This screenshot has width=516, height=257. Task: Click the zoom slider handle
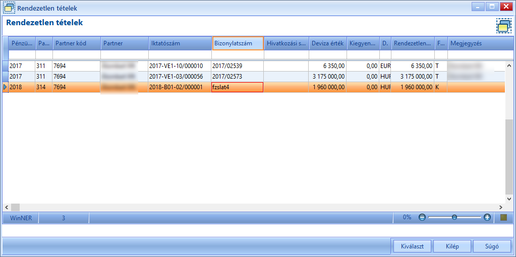pos(454,217)
